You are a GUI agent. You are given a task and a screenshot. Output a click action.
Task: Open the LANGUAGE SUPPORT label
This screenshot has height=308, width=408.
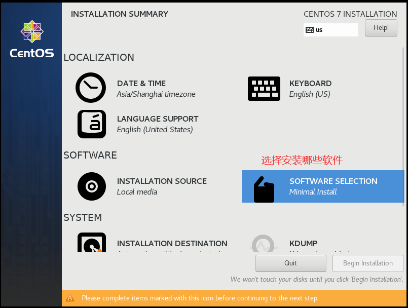(158, 119)
